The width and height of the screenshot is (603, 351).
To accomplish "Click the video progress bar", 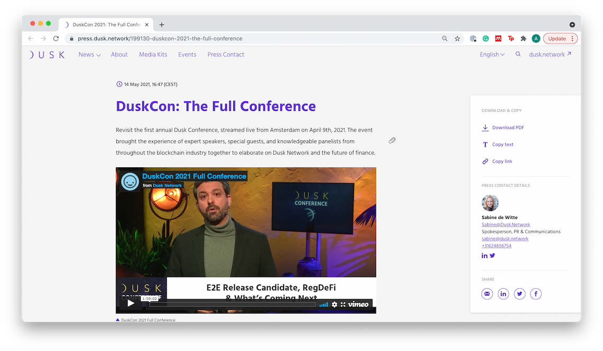I will [233, 305].
